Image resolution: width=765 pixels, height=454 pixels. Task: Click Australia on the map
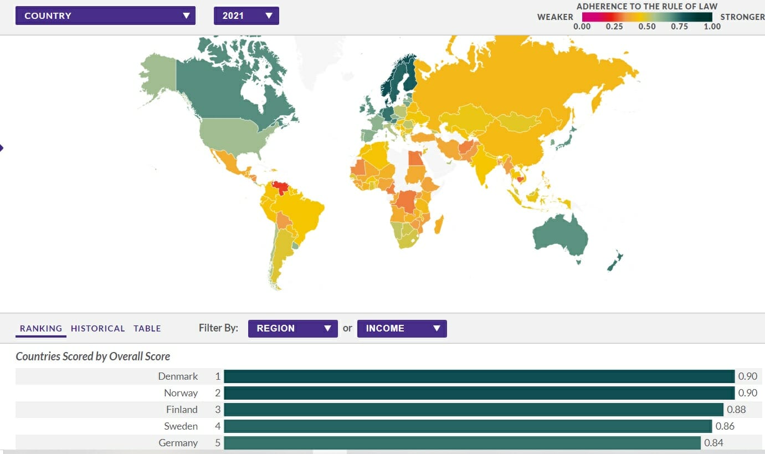559,236
